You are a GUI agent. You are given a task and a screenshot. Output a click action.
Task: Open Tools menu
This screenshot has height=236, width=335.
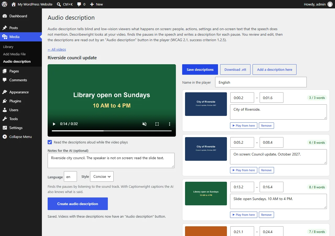point(21,119)
